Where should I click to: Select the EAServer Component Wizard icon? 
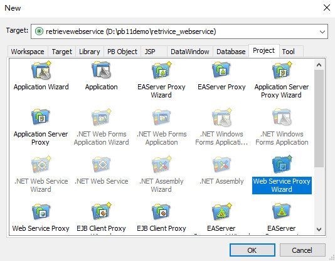(x=222, y=211)
